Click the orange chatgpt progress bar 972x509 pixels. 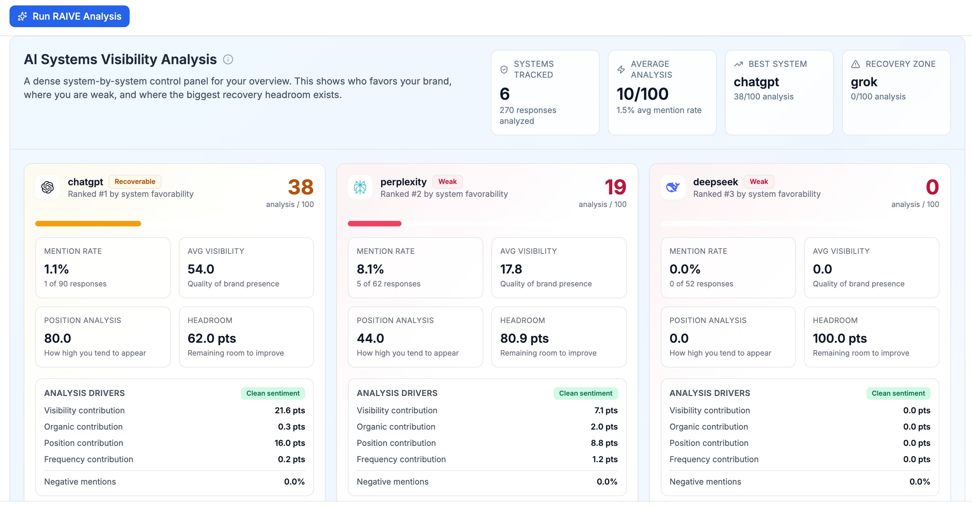point(88,224)
